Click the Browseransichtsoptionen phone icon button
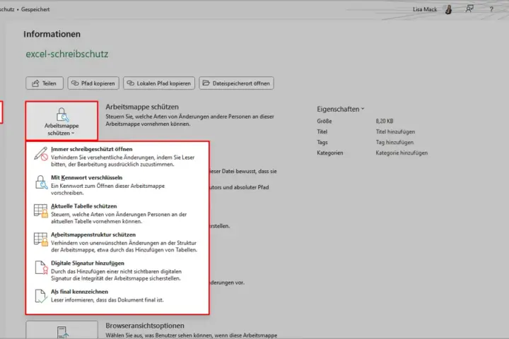 click(62, 331)
